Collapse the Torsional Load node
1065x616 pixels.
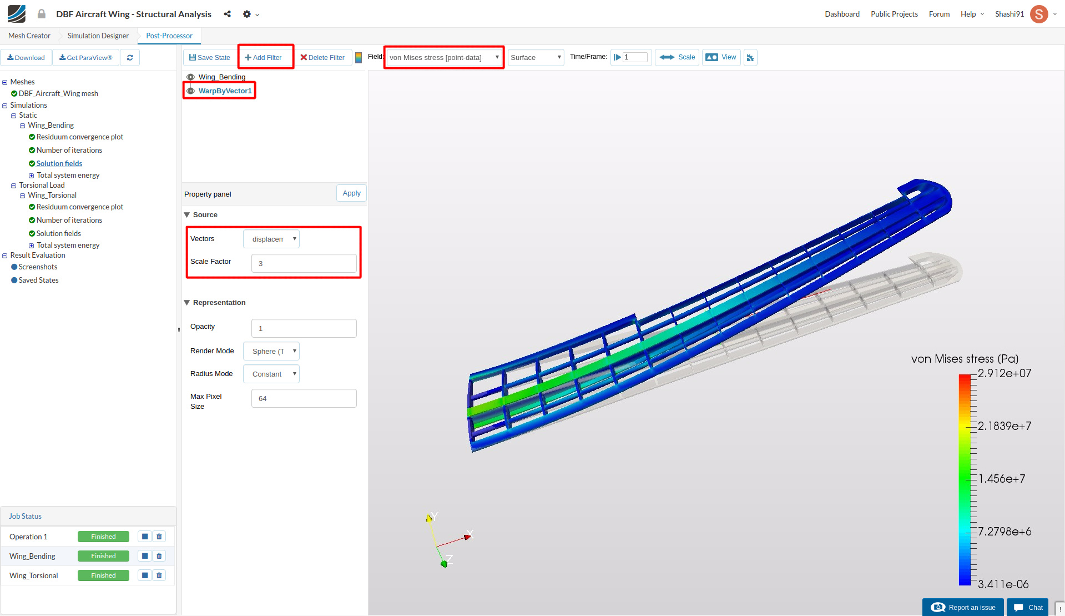[14, 186]
